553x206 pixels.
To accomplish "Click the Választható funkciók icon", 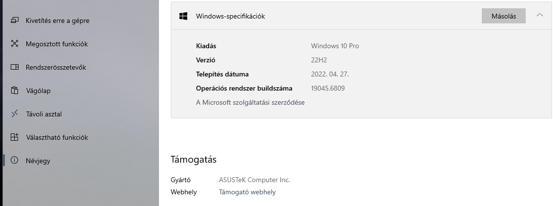I will pyautogui.click(x=15, y=137).
